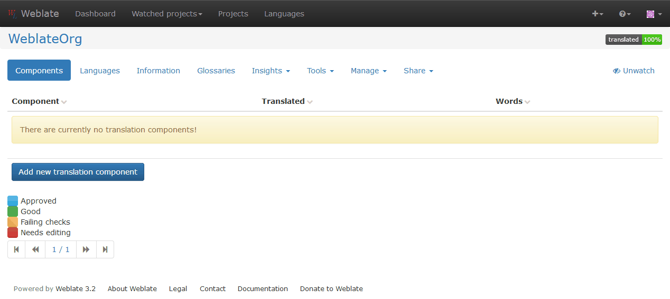Open the Manage dropdown
The height and width of the screenshot is (299, 670).
(x=369, y=71)
